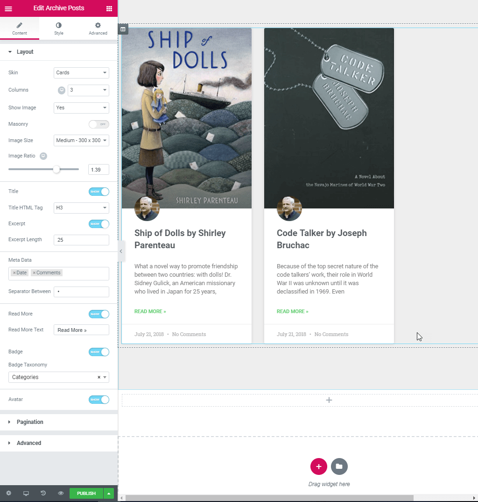This screenshot has height=502, width=478.
Task: Click scrollbar right arrow at bottom
Action: 474,498
